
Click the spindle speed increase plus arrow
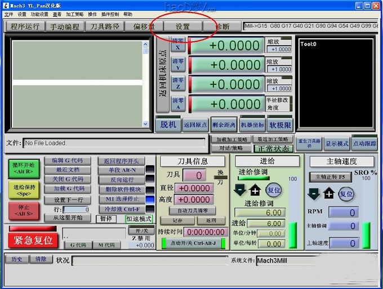pos(329,194)
